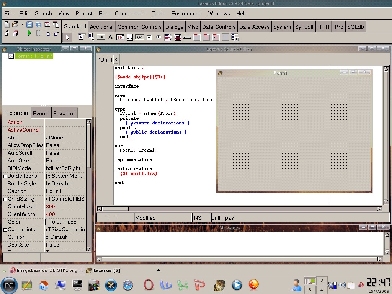Expand the ChildSizing property
392x294 pixels.
click(x=5, y=199)
